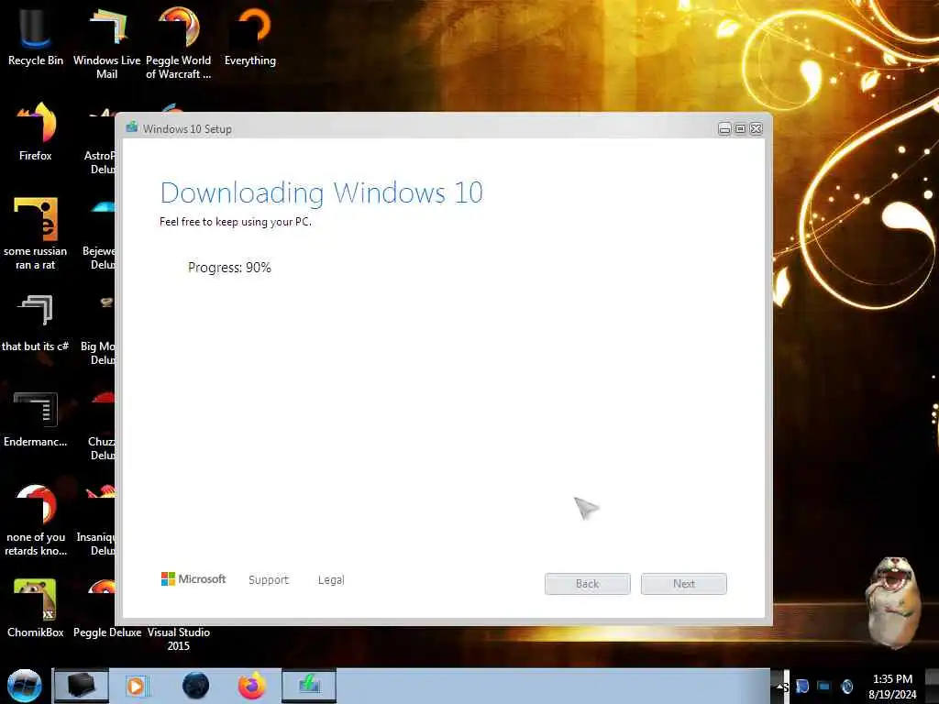Viewport: 939px width, 704px height.
Task: Click the Windows 10 Setup taskbar button
Action: pos(309,686)
